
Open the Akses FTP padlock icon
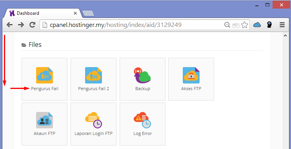[191, 75]
